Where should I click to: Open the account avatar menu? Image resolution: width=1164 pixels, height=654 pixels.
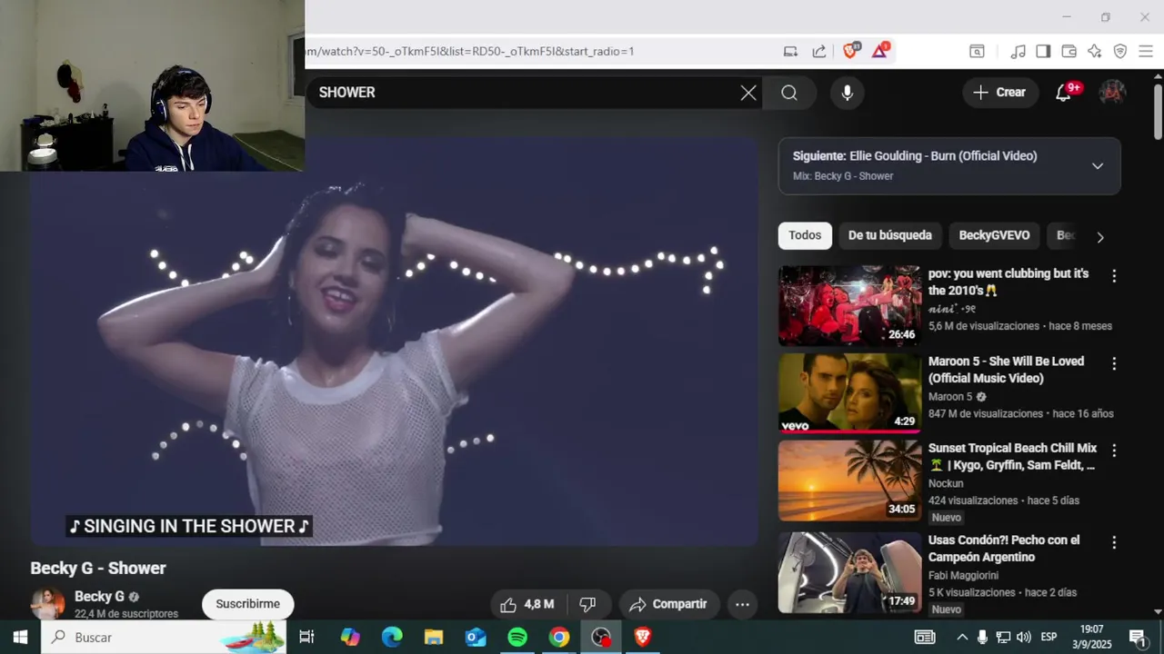1112,93
